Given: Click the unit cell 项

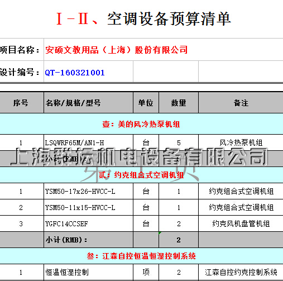Looking at the screenshot, I should pyautogui.click(x=146, y=272).
